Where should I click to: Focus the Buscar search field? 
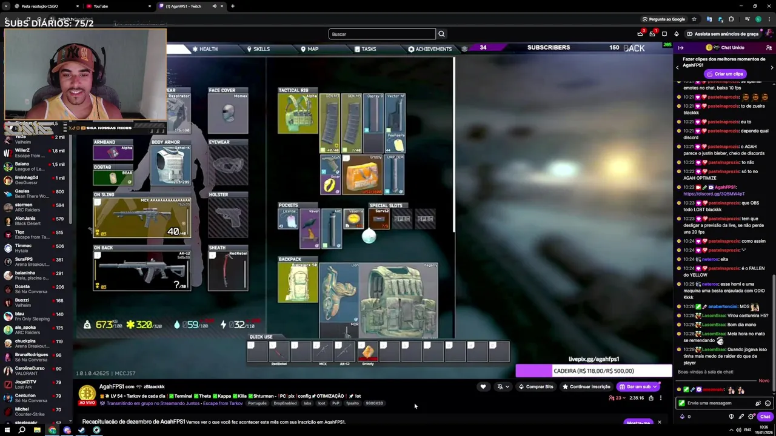pyautogui.click(x=382, y=34)
